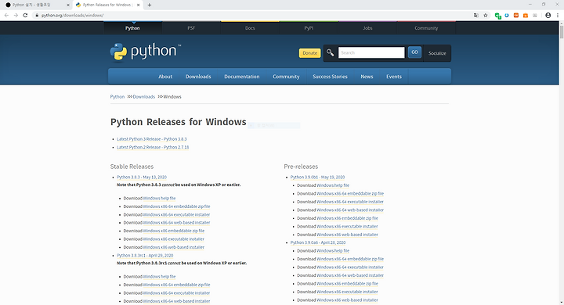564x305 pixels.
Task: Open Python 3.9.0a6 - April 28, 2020 link
Action: pos(318,242)
